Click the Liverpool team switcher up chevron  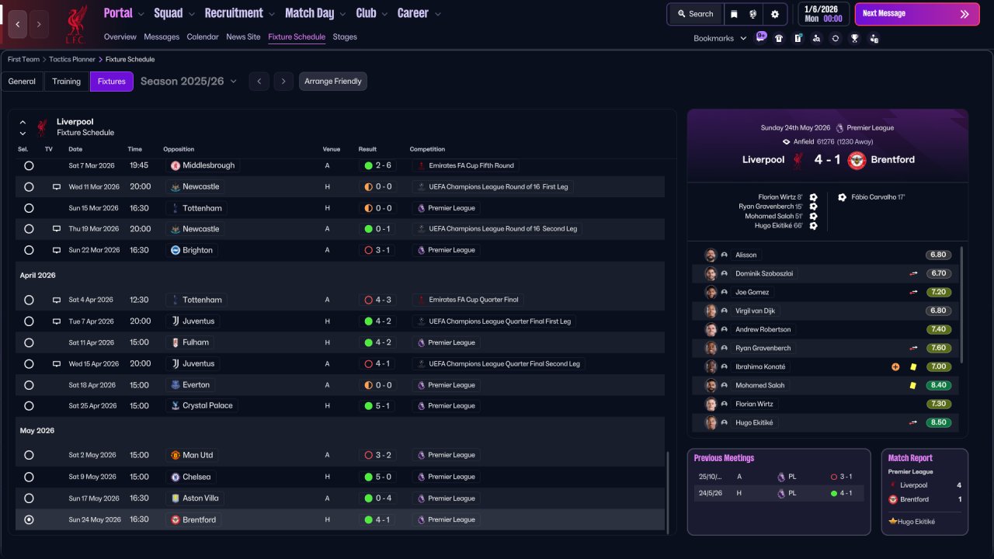pos(23,122)
